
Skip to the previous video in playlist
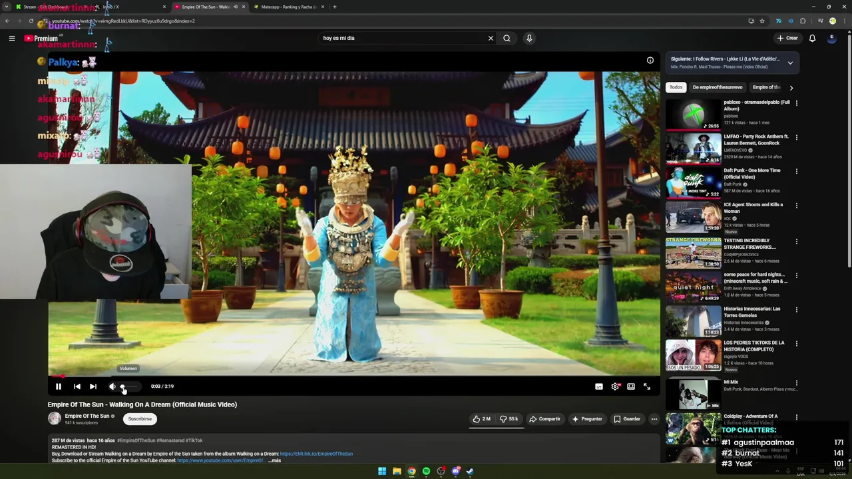coord(77,387)
